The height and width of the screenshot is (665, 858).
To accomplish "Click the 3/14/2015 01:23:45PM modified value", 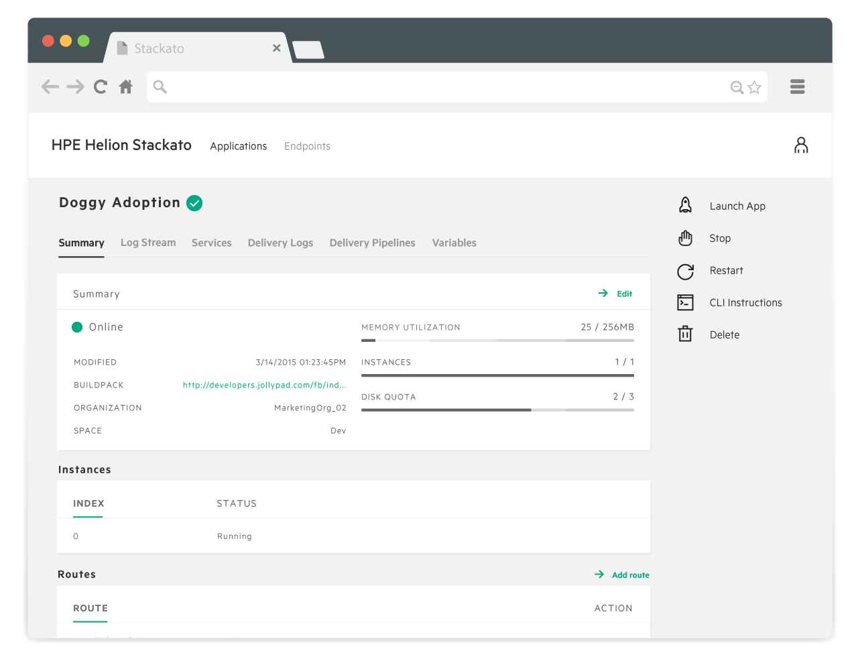I will tap(301, 362).
